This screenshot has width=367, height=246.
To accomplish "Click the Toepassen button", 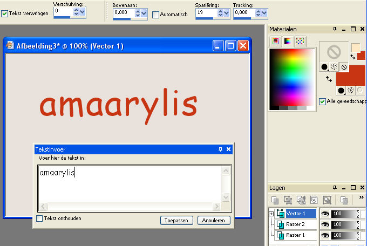I will 176,221.
